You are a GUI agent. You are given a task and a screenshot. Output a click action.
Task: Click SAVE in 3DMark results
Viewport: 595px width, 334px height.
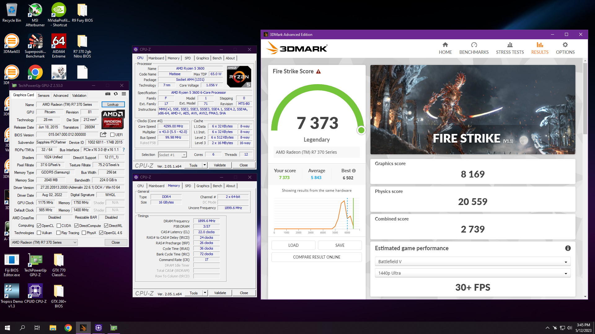click(x=340, y=245)
